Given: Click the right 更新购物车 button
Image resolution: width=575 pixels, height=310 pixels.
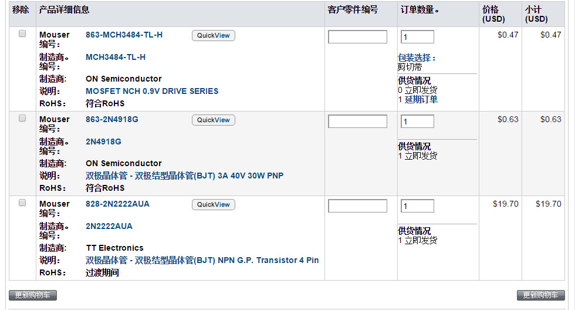Looking at the screenshot, I should 541,295.
